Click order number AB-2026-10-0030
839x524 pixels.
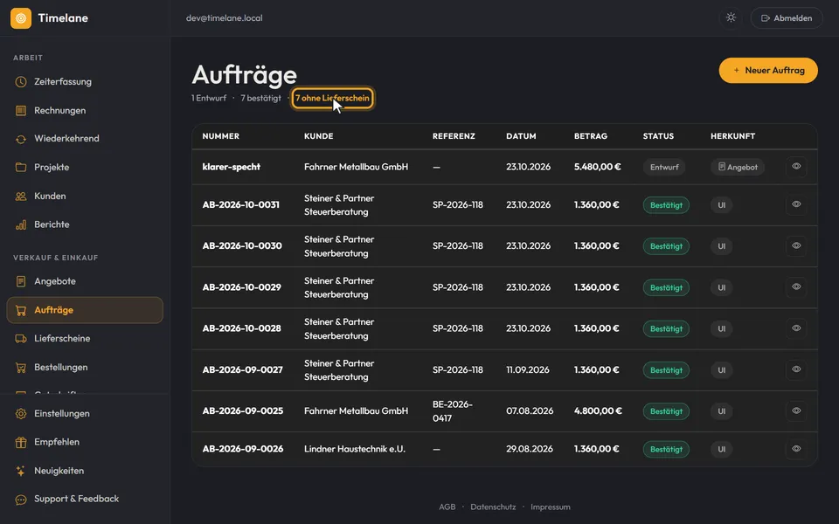click(x=242, y=246)
